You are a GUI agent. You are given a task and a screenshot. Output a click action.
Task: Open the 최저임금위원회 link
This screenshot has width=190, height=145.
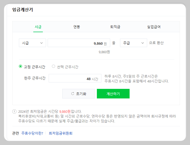[x=61, y=133]
